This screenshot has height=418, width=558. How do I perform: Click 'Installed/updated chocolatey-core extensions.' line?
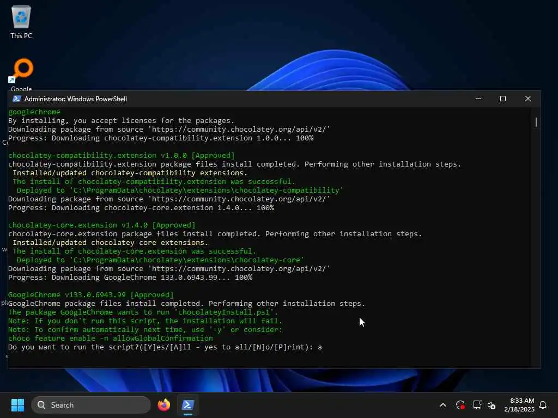tap(110, 242)
